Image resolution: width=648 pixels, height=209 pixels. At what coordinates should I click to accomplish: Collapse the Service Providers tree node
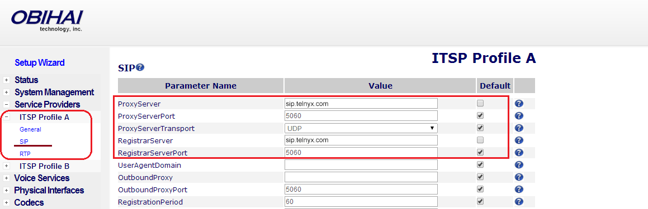(x=6, y=105)
